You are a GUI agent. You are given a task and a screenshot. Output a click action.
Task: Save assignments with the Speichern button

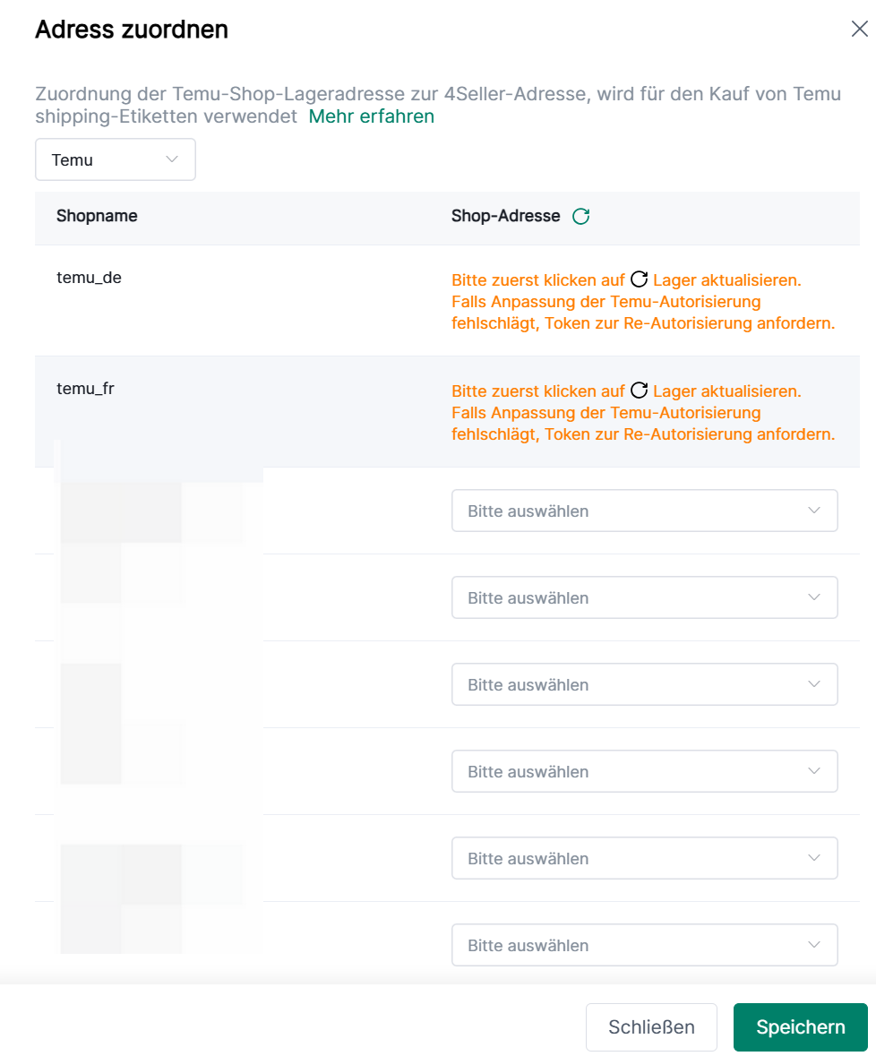pos(800,1027)
